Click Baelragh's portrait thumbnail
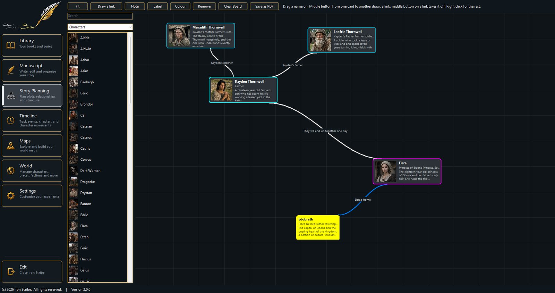Screen dimensions: 555x293 click(73, 82)
